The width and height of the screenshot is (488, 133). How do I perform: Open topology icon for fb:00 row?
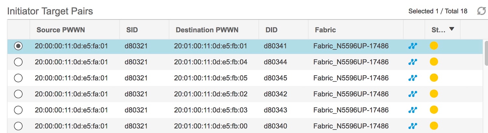pyautogui.click(x=413, y=126)
